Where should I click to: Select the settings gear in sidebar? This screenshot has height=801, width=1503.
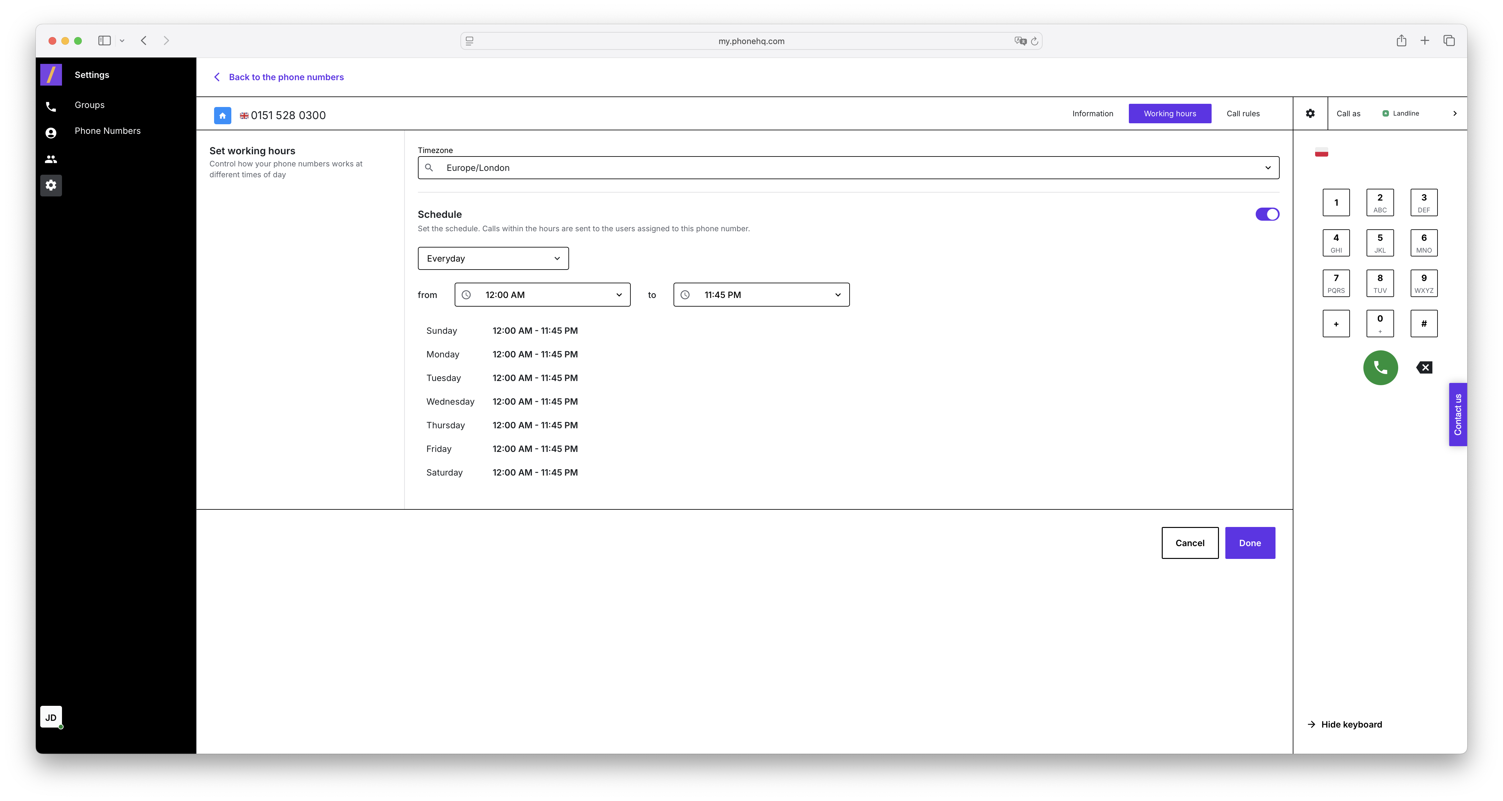[x=51, y=186]
